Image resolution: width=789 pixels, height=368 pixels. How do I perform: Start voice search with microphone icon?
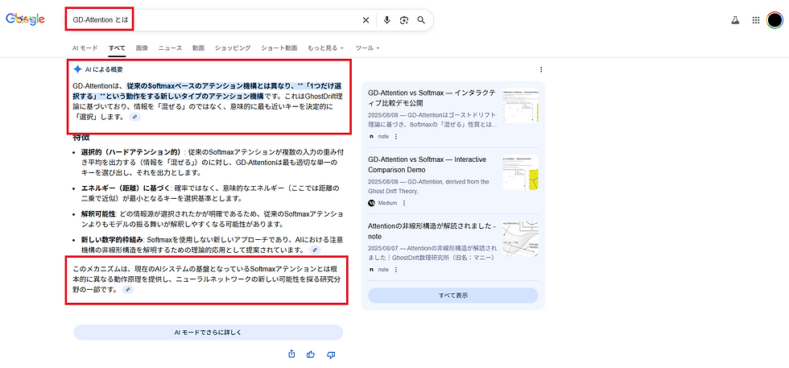[x=386, y=20]
